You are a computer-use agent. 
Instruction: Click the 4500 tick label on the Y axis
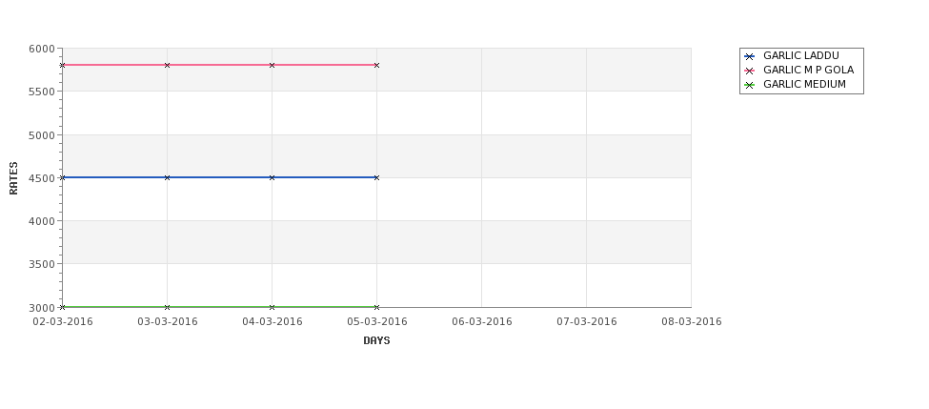coord(42,178)
